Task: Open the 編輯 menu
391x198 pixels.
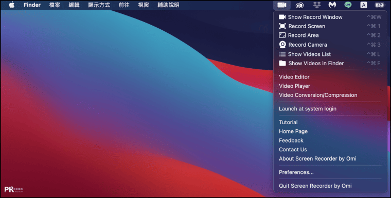Action: (x=74, y=5)
